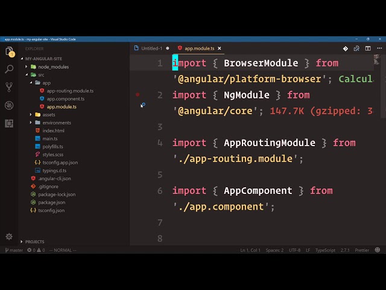Click the editor minimap
This screenshot has width=386, height=290.
pyautogui.click(x=376, y=59)
